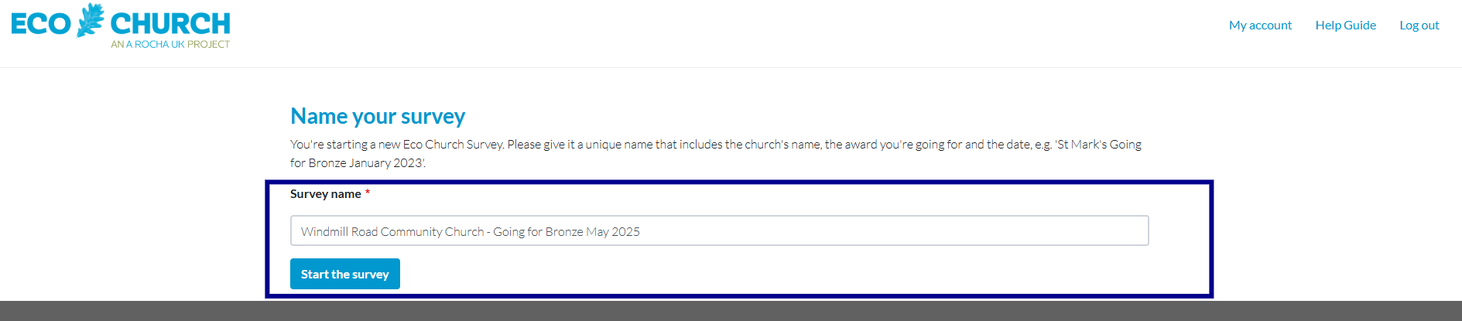Screen dimensions: 1462x321
Task: Click the red required asterisk
Action: coord(368,193)
